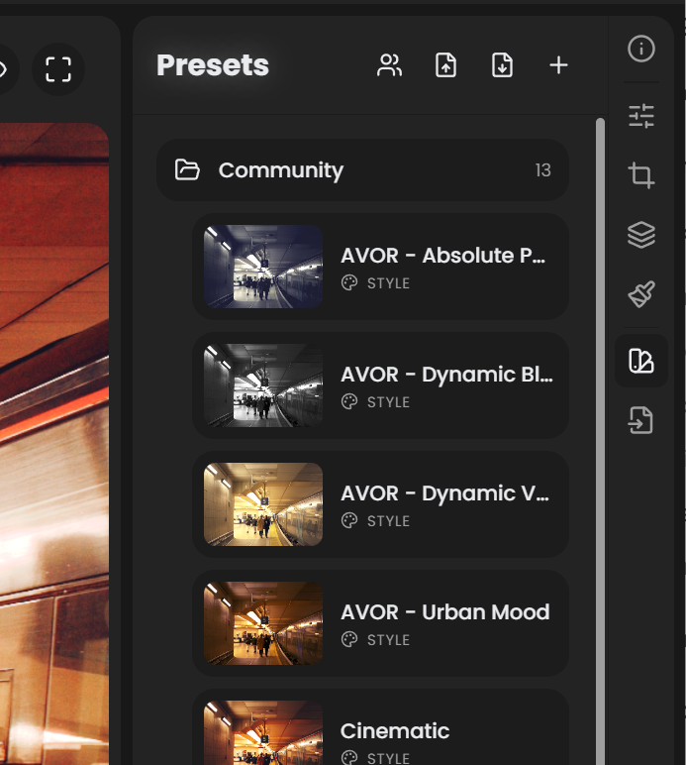Open the presets swatch panel icon

coord(641,361)
